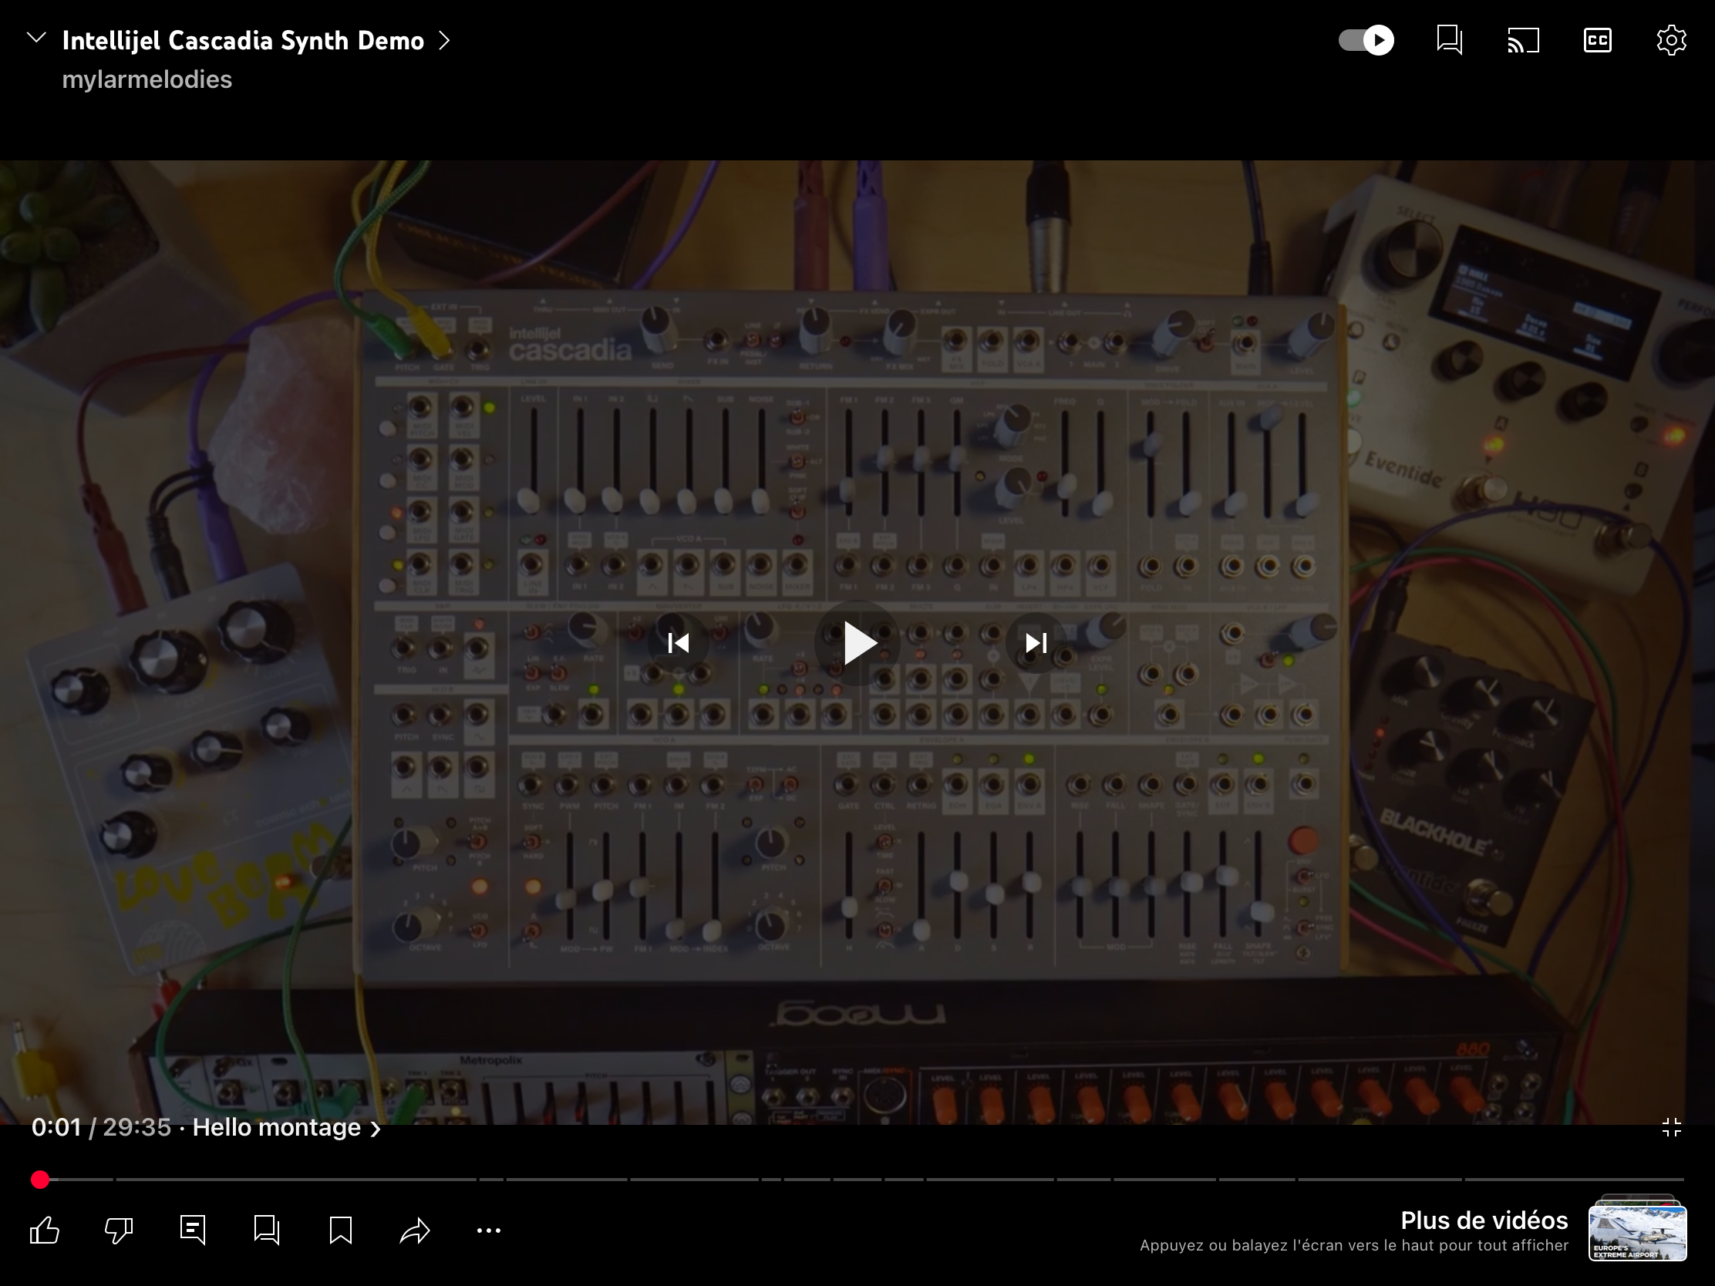Toggle closed captions

pos(1597,40)
